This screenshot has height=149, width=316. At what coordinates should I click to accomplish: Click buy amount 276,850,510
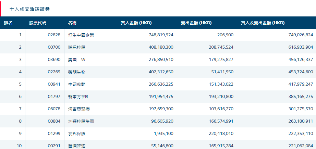[x=161, y=60]
